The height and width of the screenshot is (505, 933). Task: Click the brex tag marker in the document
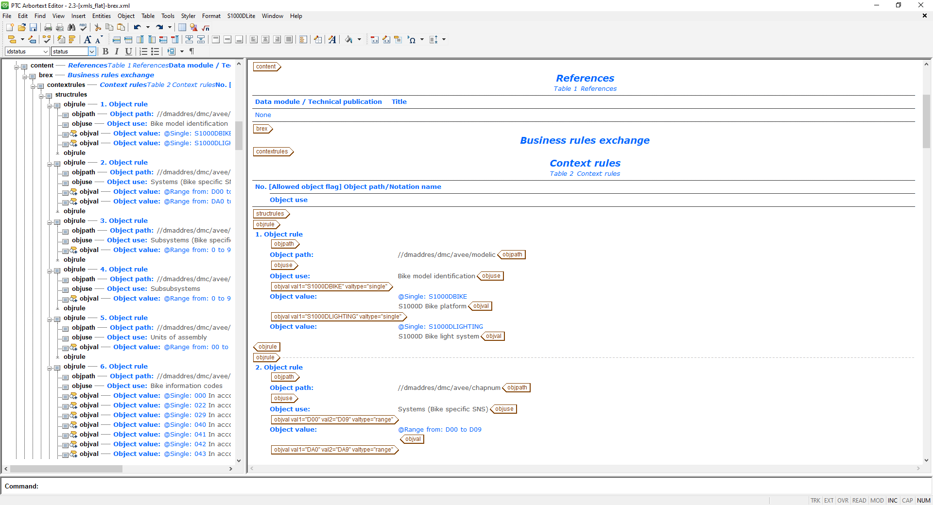click(x=260, y=129)
